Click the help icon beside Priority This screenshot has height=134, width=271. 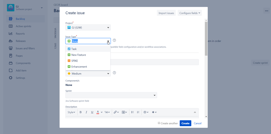[114, 73]
